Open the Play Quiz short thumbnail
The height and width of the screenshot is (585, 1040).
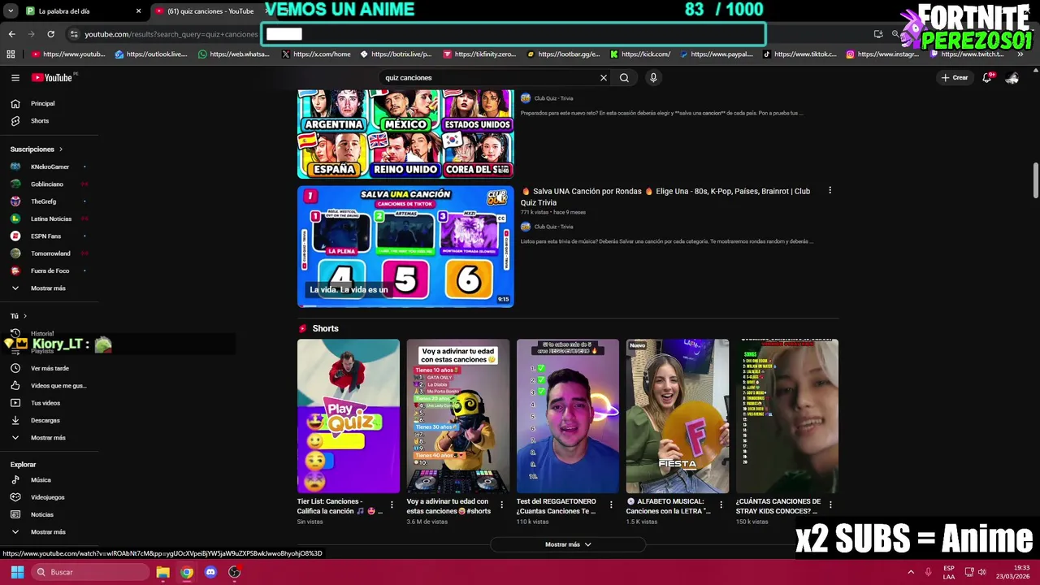tap(349, 416)
